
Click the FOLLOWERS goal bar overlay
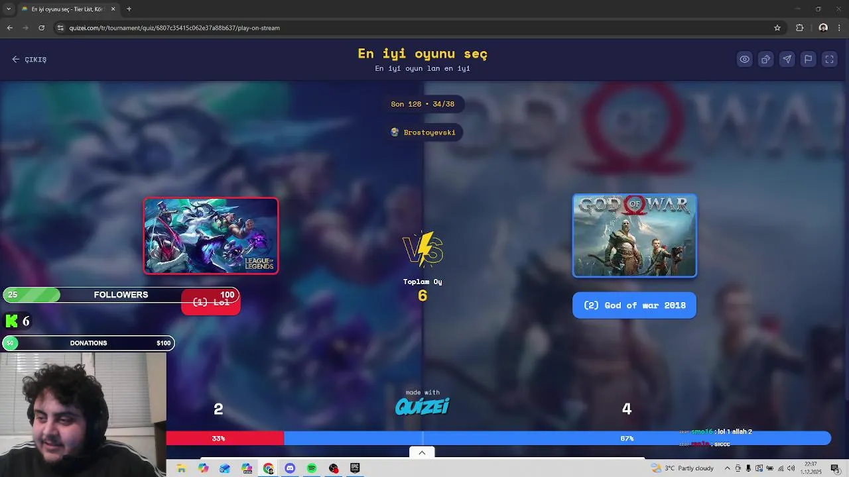coord(121,295)
